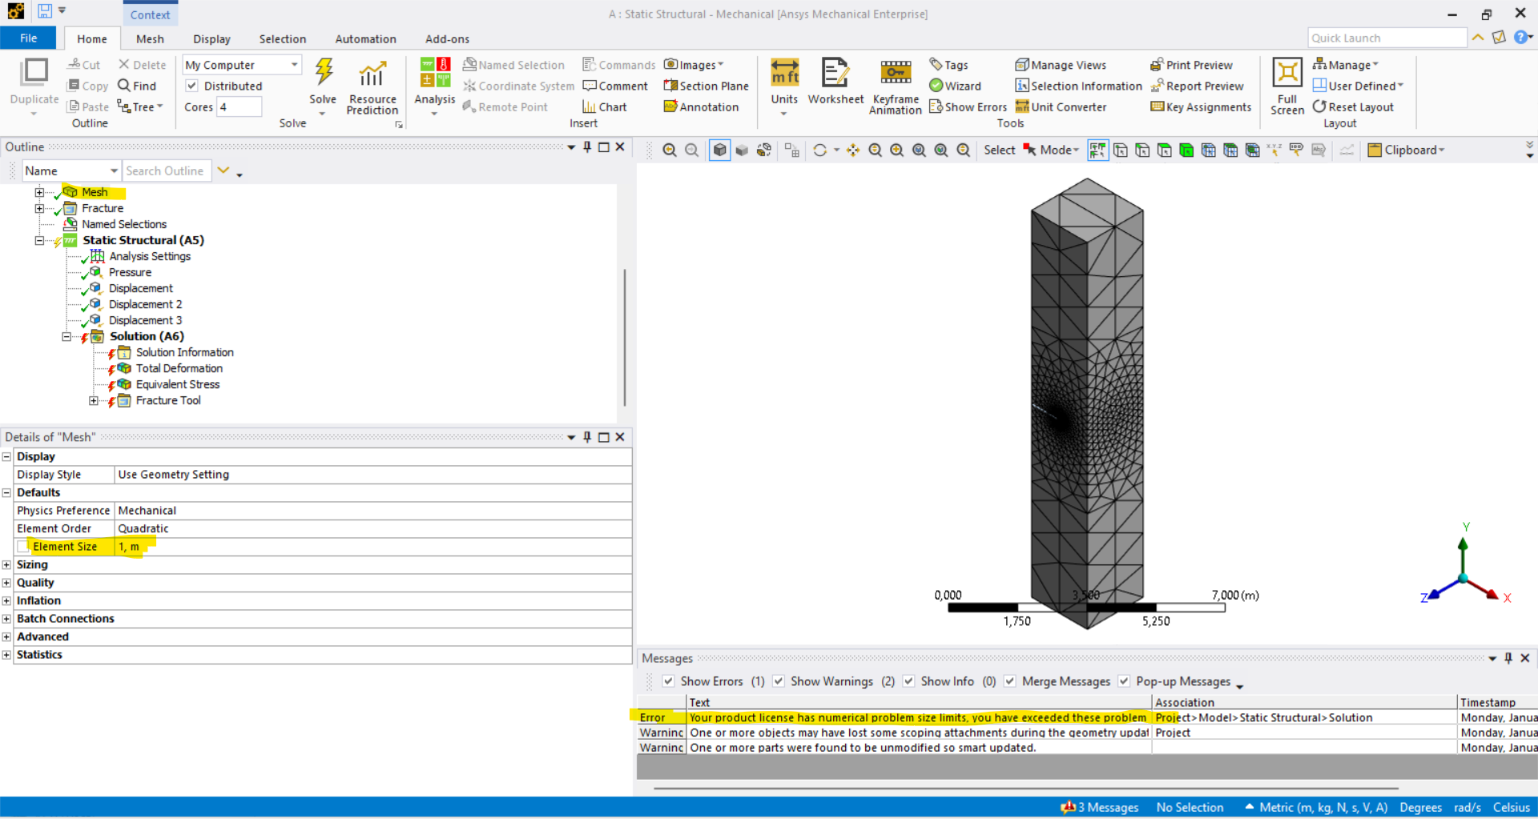Screen dimensions: 1538x819
Task: Insert a Section Plane
Action: 706,86
